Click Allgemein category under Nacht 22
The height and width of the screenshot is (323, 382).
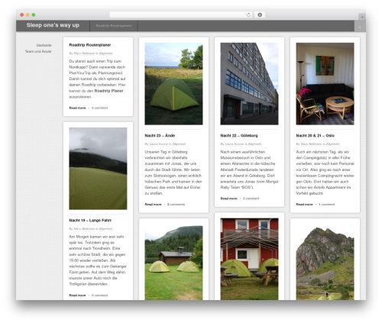point(255,144)
